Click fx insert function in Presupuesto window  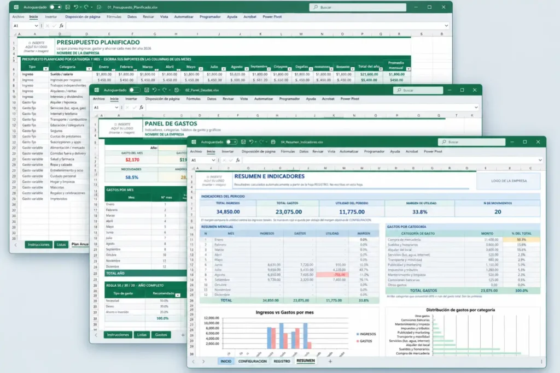61,26
